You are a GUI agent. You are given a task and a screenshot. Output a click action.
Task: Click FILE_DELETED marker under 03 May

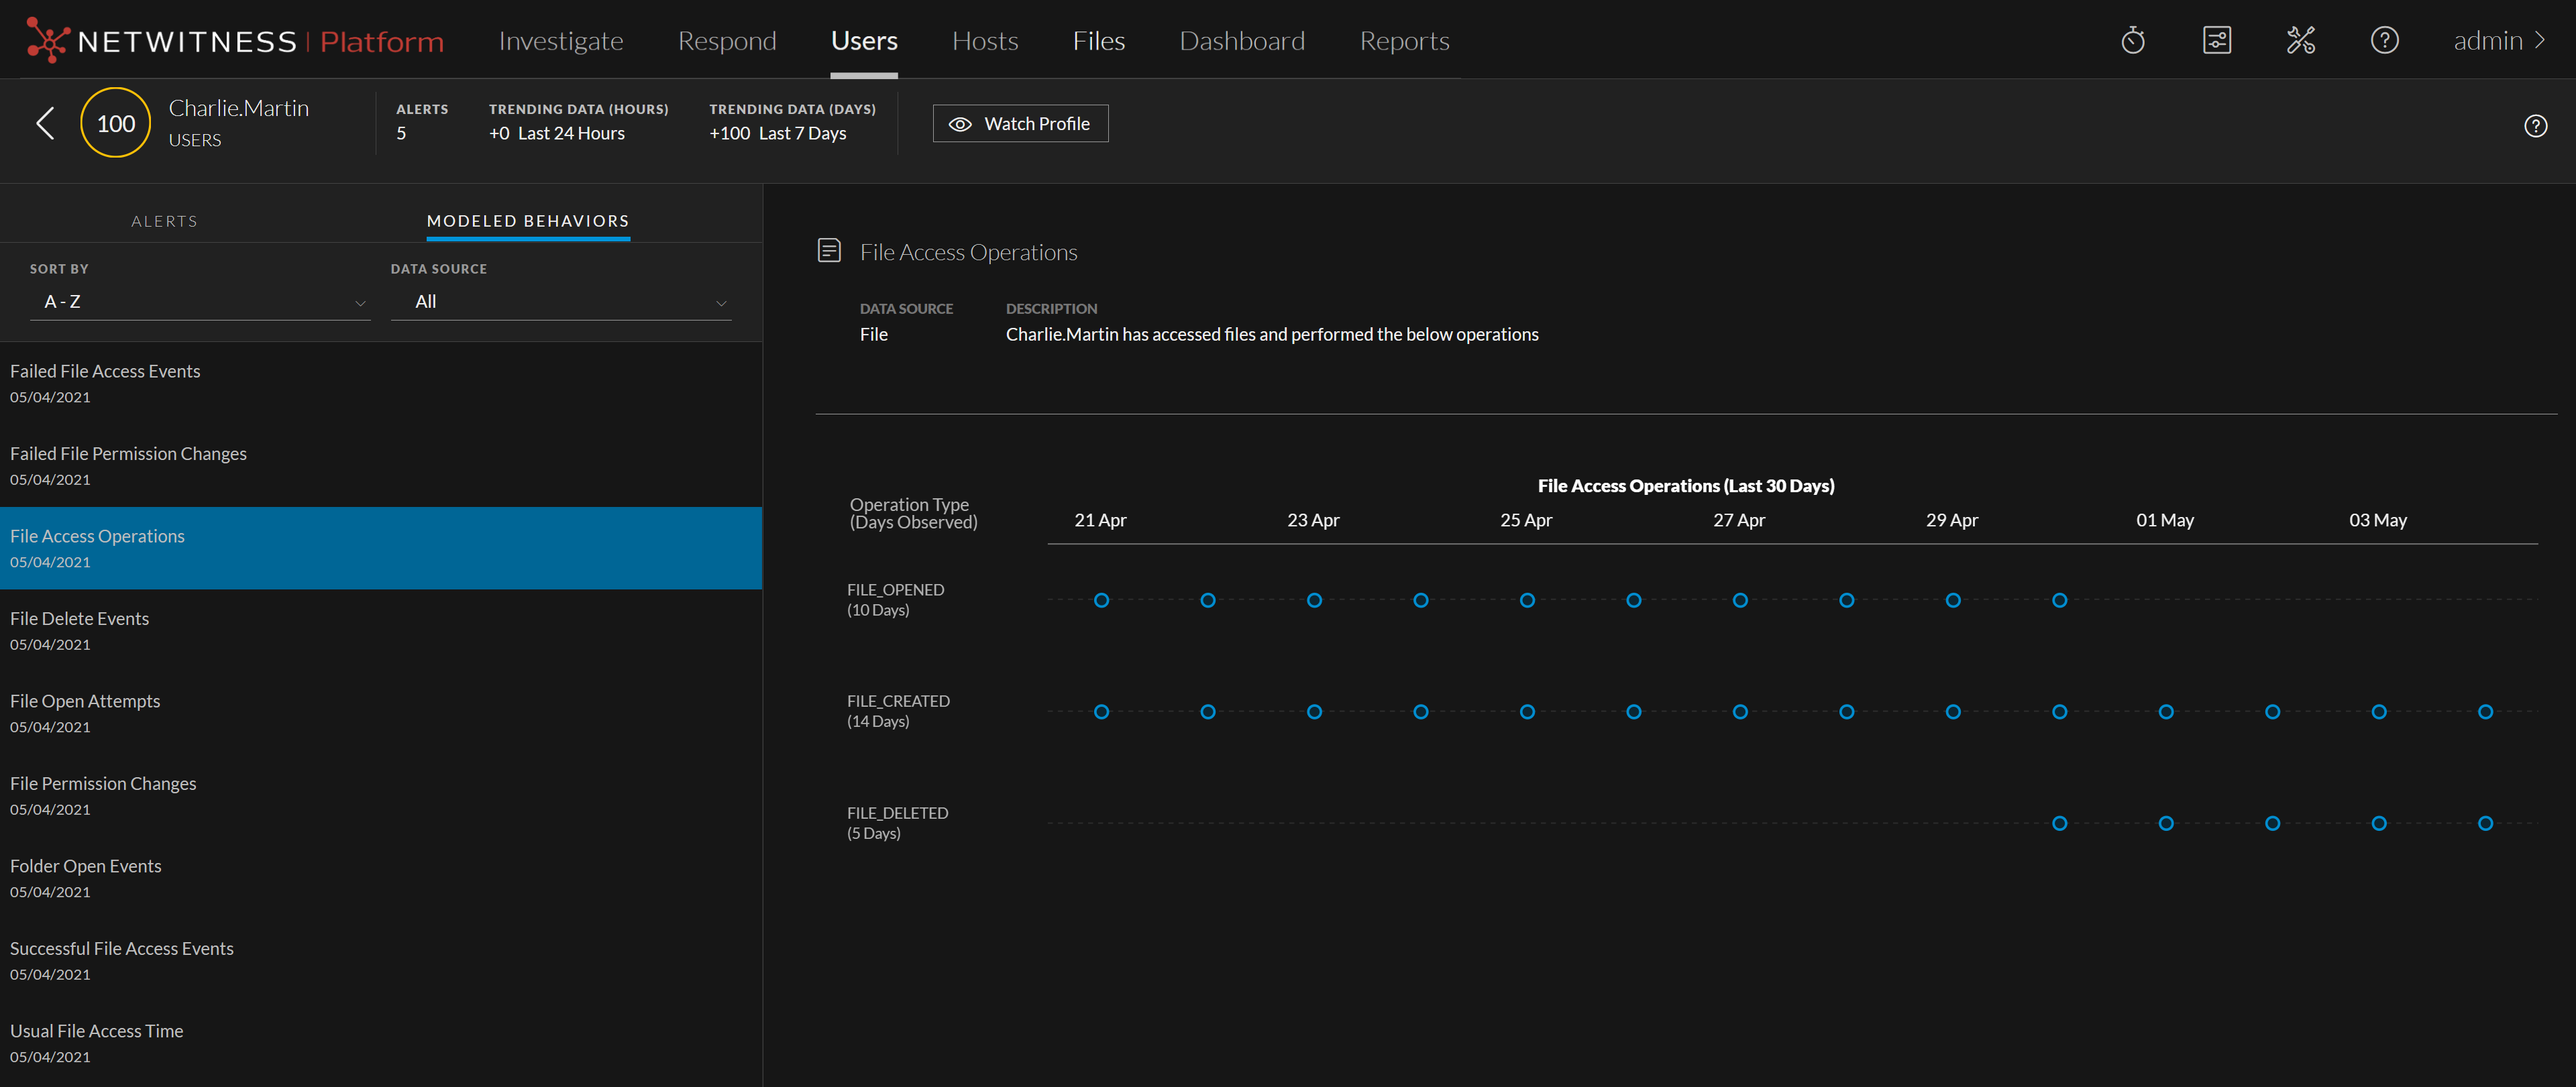click(x=2379, y=823)
